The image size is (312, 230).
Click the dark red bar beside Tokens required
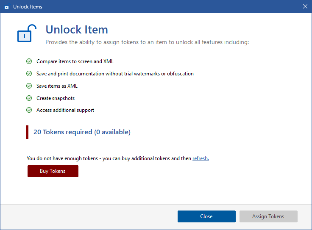(27, 132)
